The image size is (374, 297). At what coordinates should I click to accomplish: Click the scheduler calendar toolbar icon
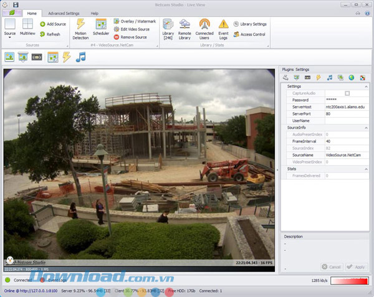point(53,57)
